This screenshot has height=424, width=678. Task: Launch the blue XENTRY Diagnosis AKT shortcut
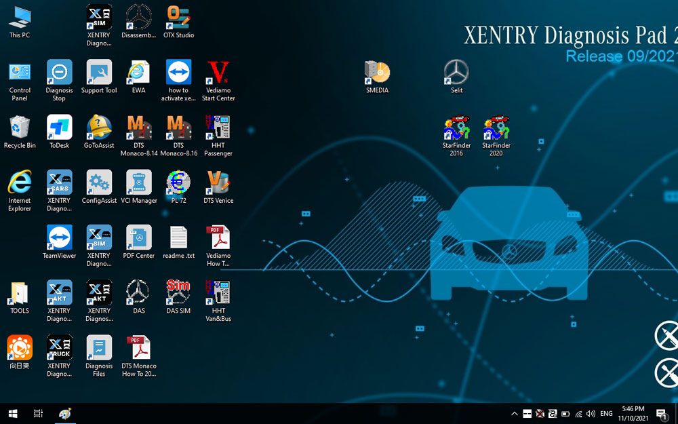[59, 301]
